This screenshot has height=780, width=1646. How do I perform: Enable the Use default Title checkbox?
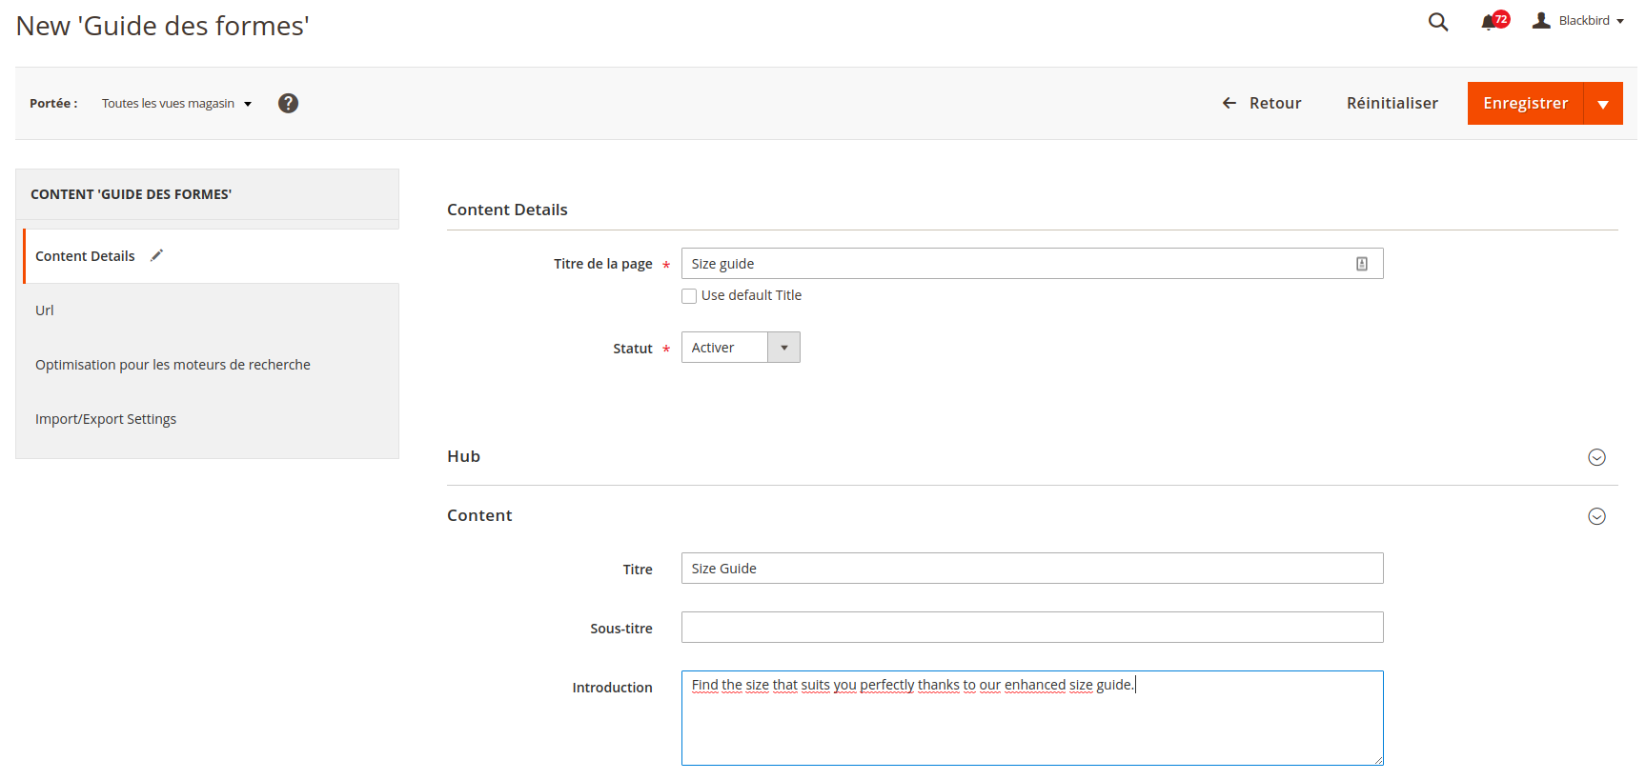689,296
